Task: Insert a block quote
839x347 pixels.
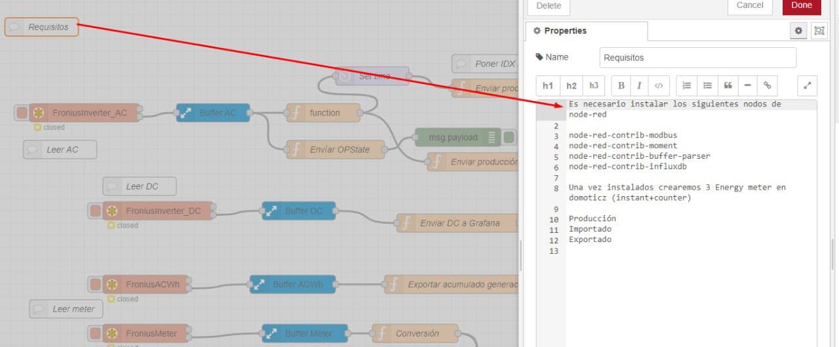Action: 728,86
